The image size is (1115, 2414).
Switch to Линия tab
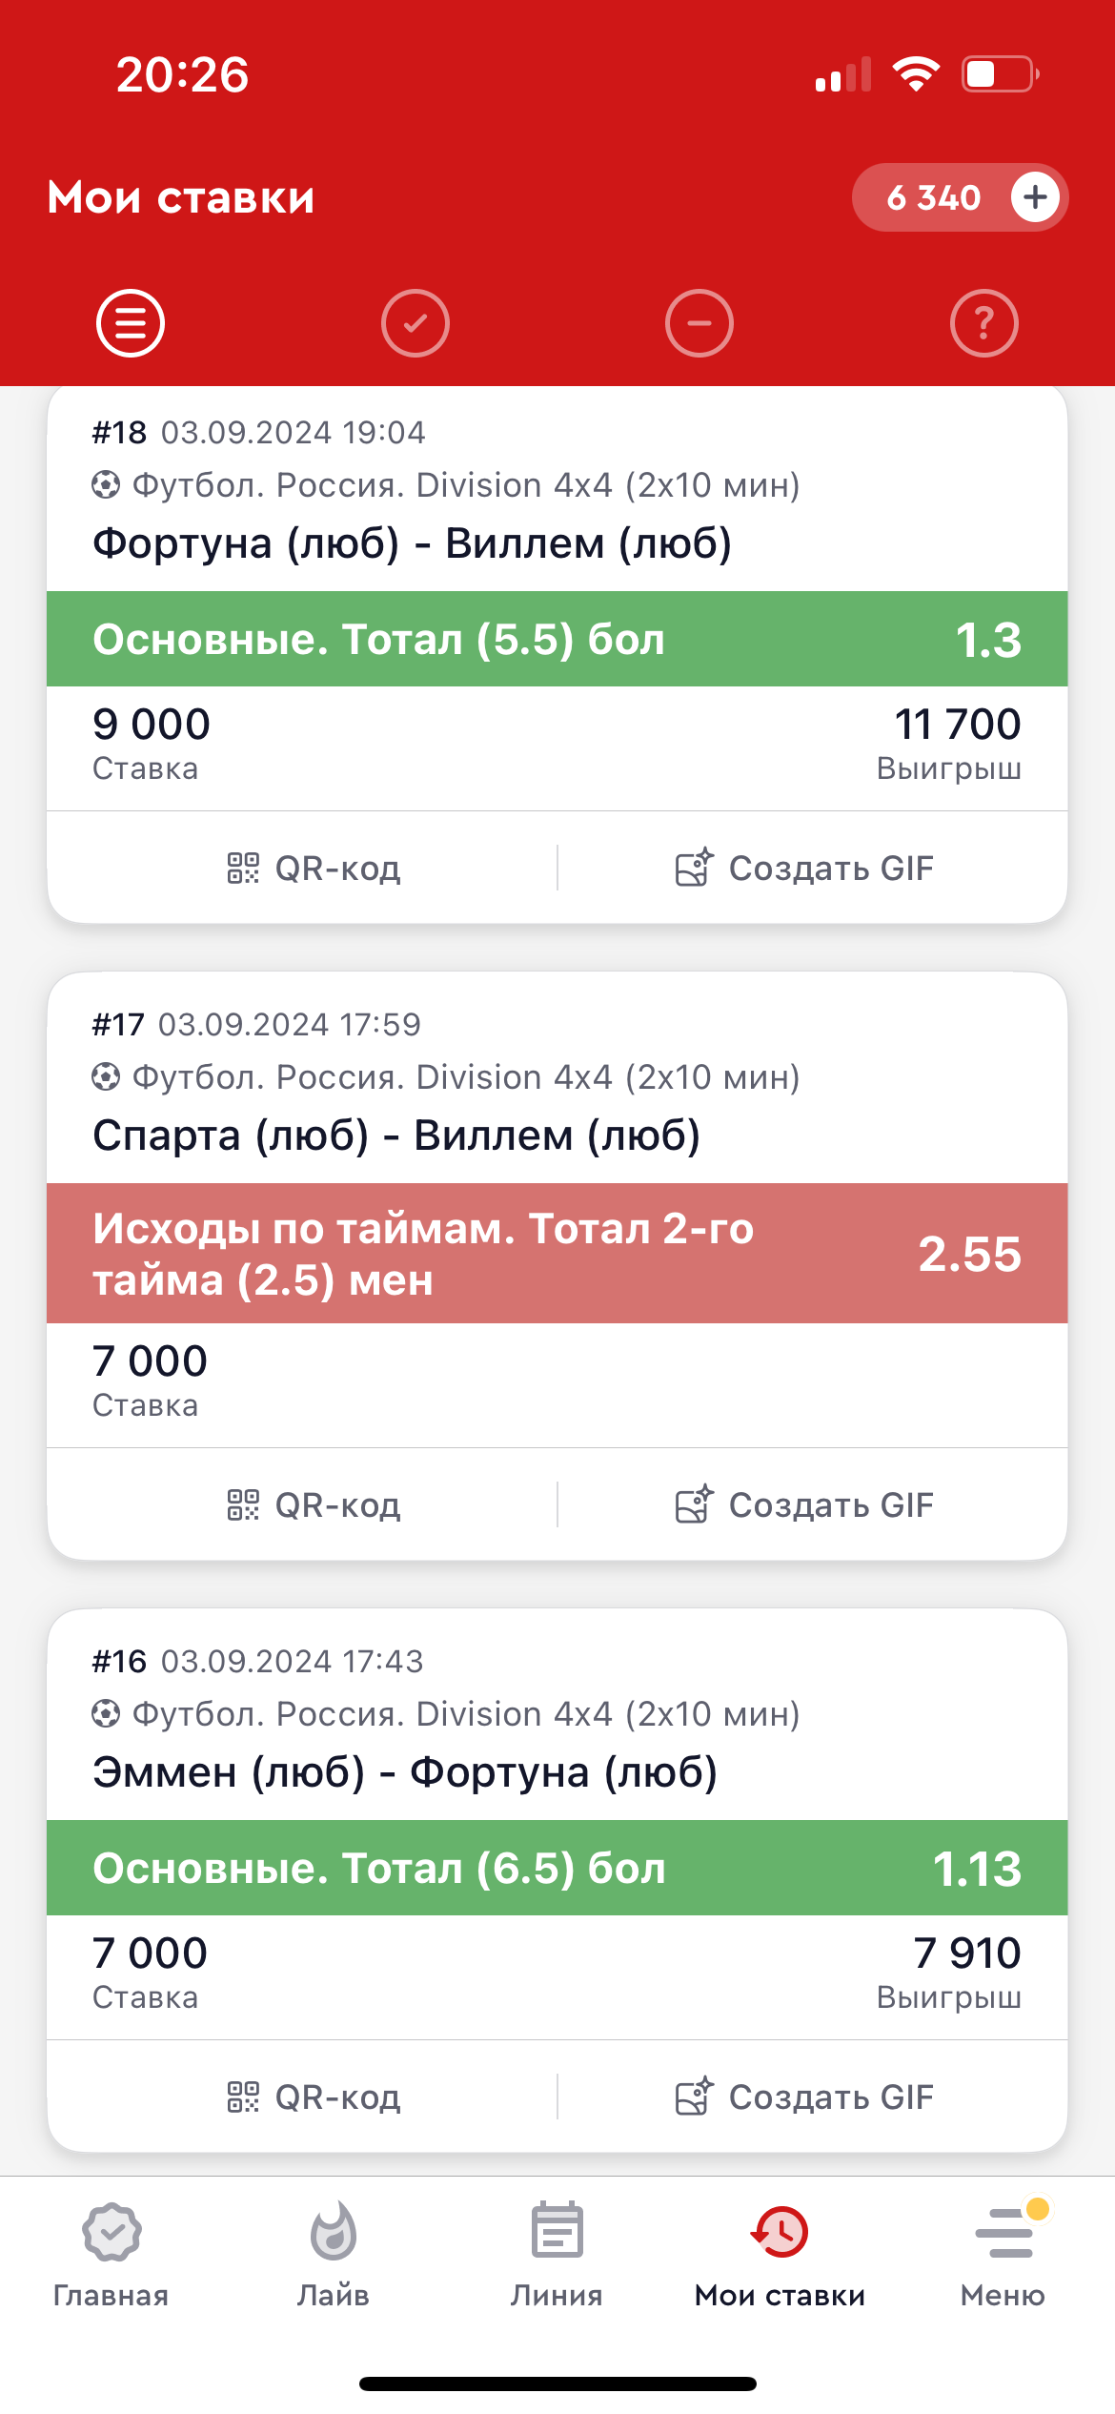557,2256
